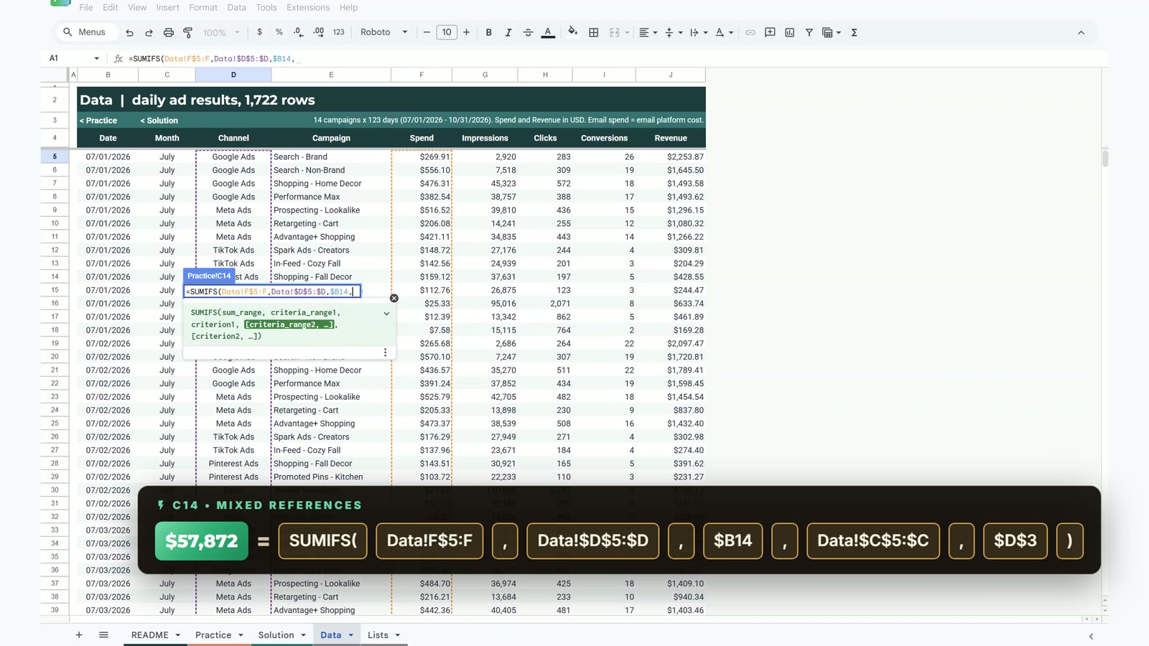This screenshot has width=1149, height=646.
Task: Switch to the Practice sheet tab
Action: [x=213, y=635]
